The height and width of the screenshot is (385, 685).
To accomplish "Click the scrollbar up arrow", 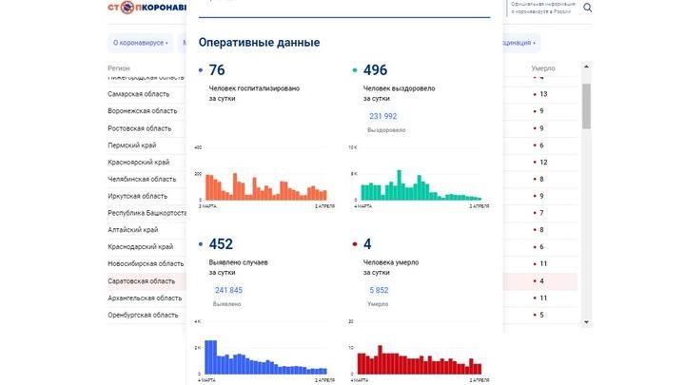I will pos(586,69).
